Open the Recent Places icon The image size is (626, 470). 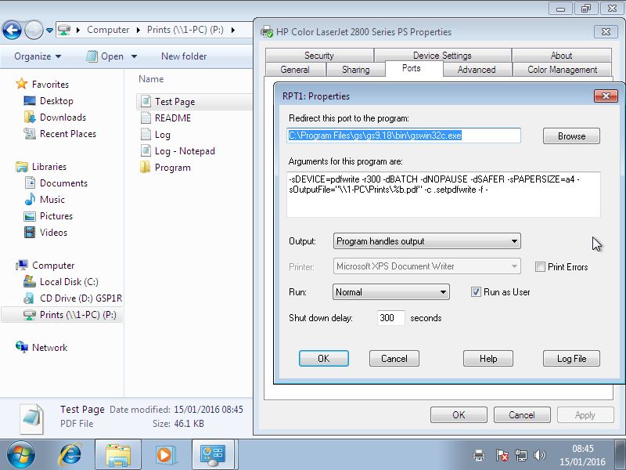(30, 133)
